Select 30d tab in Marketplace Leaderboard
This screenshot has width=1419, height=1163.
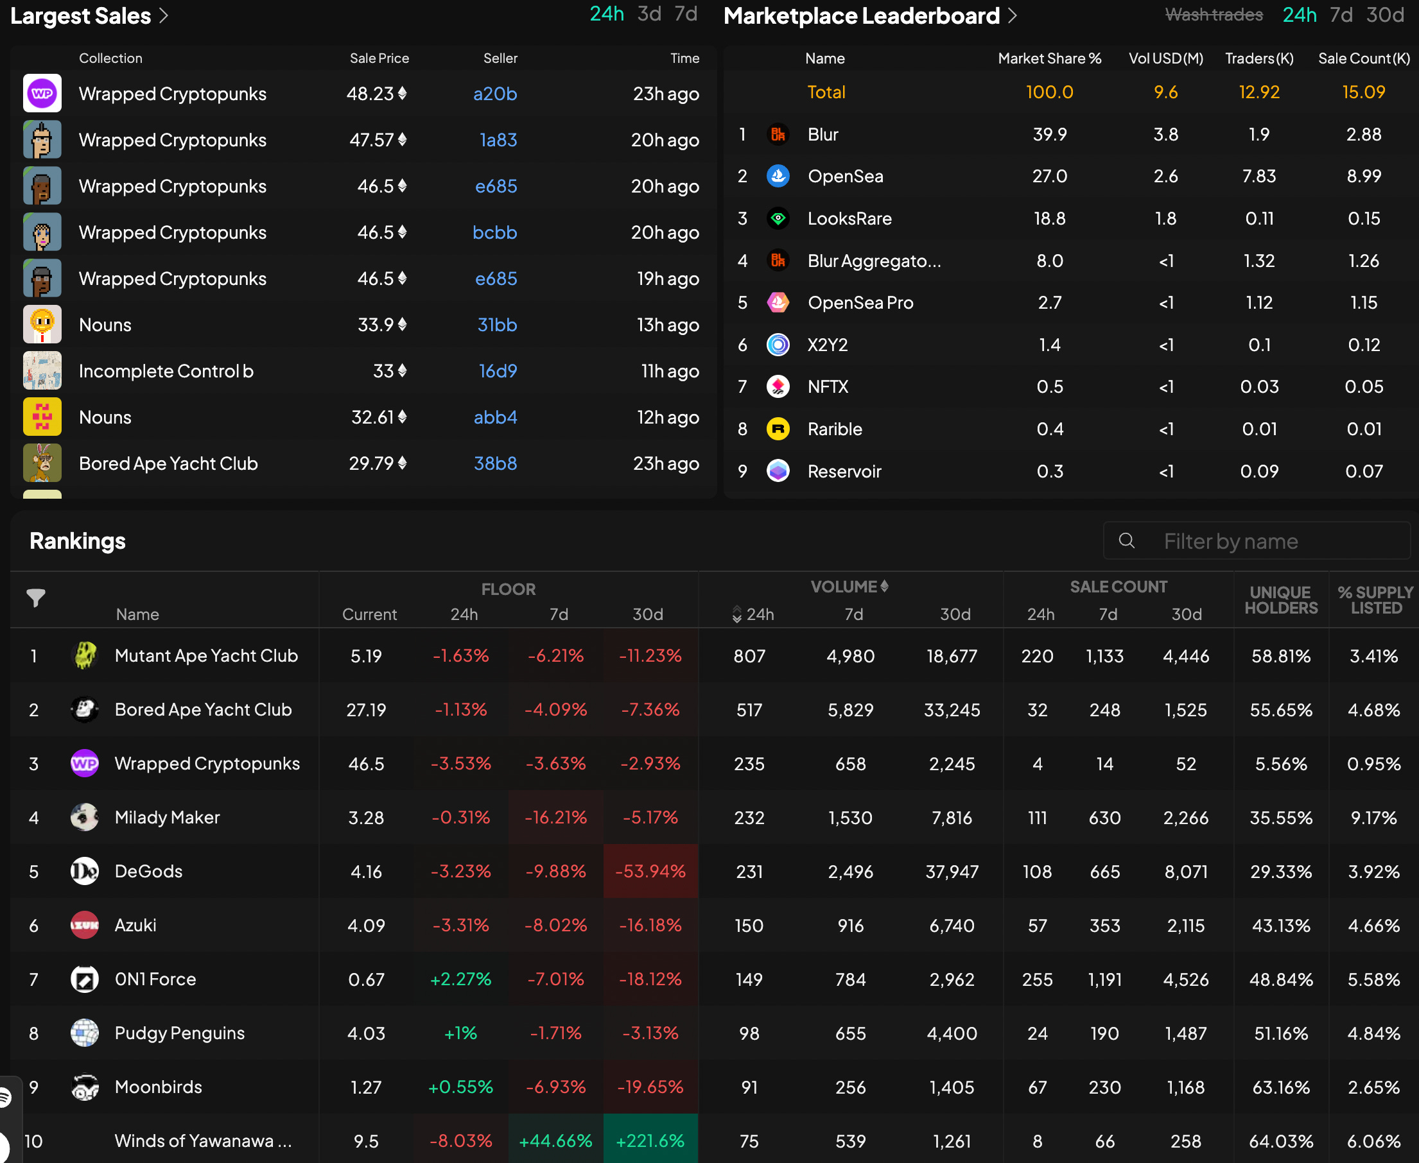(x=1385, y=15)
